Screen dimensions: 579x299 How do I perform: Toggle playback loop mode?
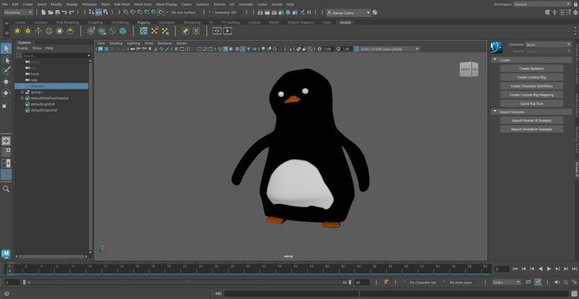[528, 282]
